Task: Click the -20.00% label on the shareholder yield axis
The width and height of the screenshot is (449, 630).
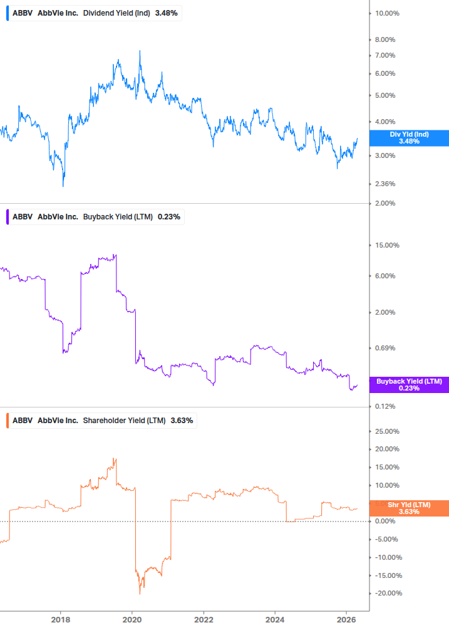Action: click(x=388, y=594)
